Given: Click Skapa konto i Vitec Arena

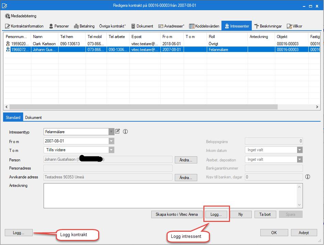Looking at the screenshot, I should pos(177,214).
